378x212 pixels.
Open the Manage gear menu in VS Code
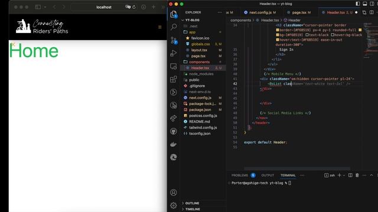pos(174,206)
